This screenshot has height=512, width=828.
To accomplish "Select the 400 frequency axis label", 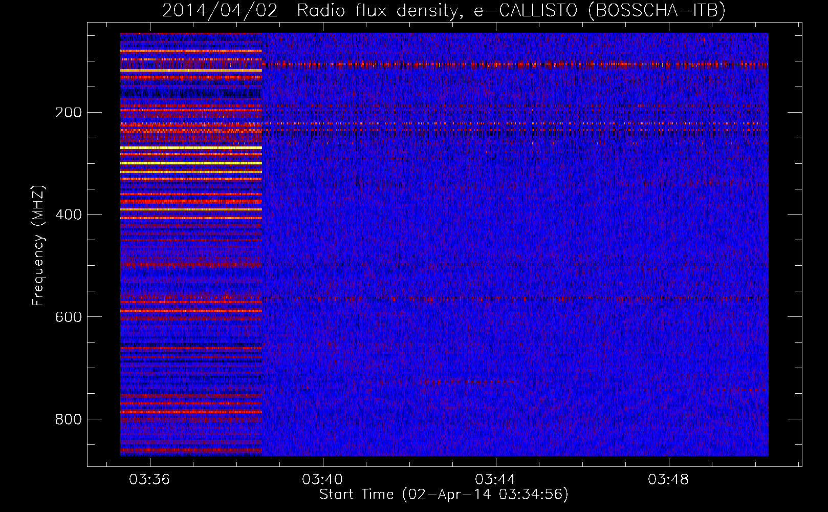I will [x=68, y=215].
